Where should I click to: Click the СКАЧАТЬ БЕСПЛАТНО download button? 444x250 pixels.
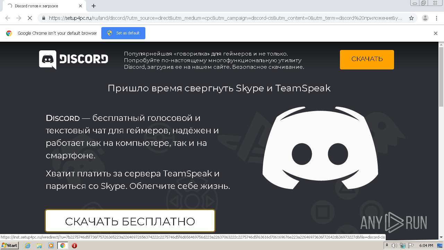(x=130, y=221)
